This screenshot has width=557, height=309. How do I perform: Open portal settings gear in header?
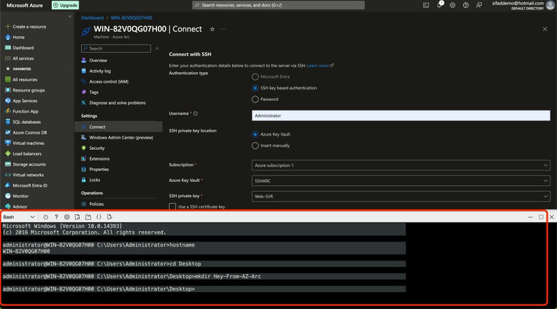[452, 5]
